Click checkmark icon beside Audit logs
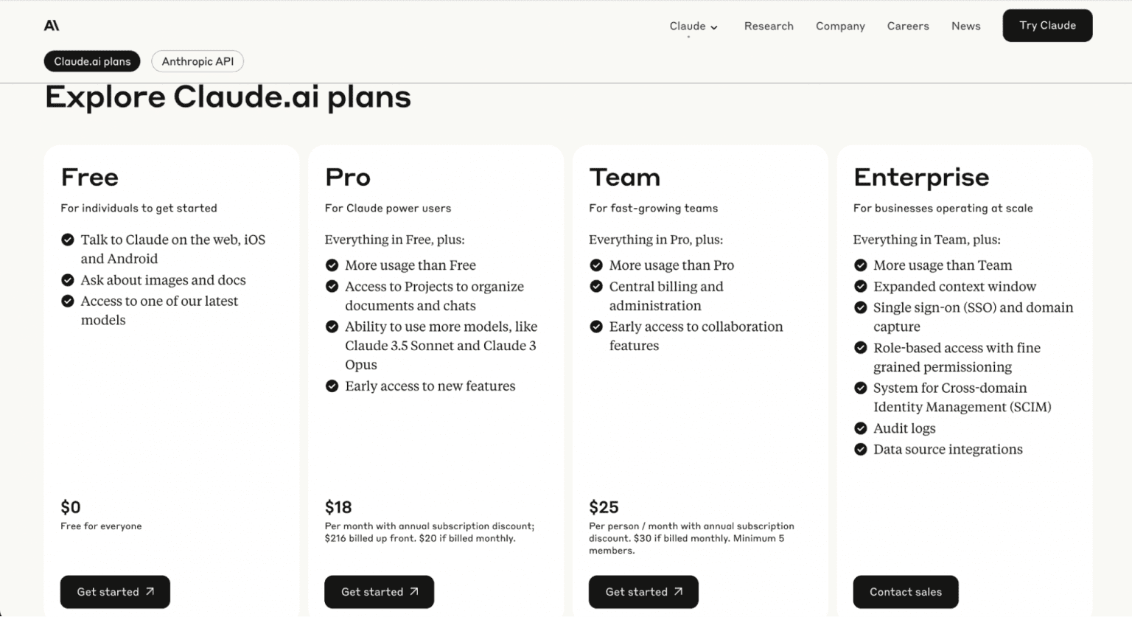 click(860, 428)
